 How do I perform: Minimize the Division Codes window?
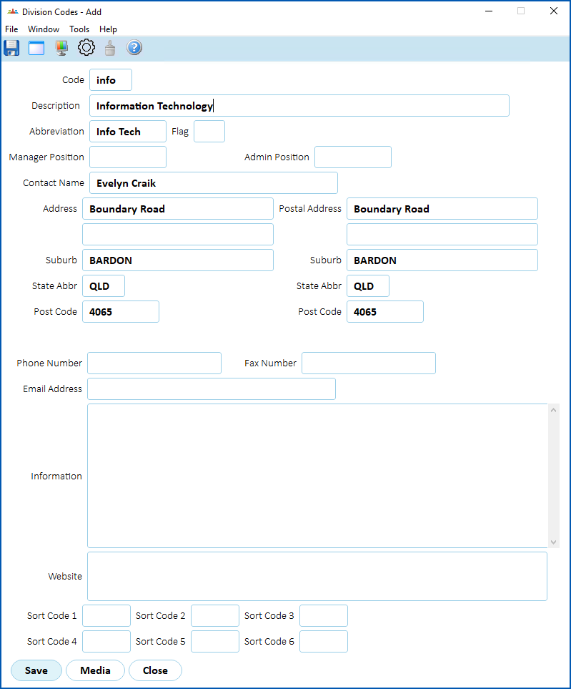tap(489, 11)
